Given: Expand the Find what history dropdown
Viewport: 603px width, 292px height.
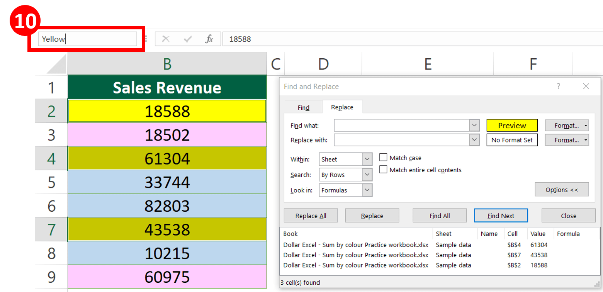Looking at the screenshot, I should pyautogui.click(x=474, y=125).
